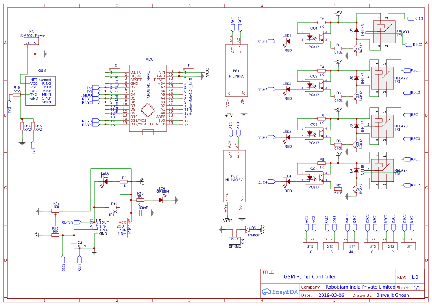Click the date field 2019-03-06

[x=332, y=295]
